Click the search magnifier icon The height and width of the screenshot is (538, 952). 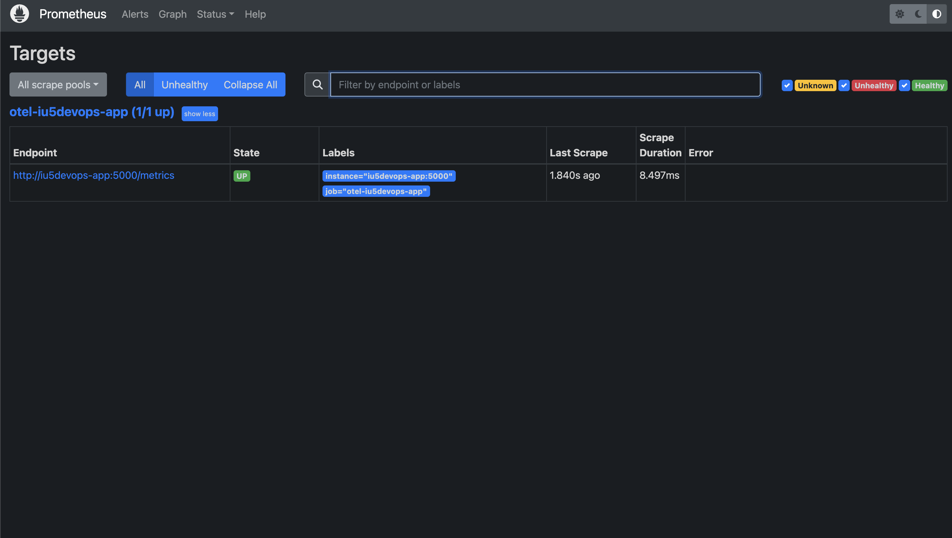pyautogui.click(x=317, y=84)
